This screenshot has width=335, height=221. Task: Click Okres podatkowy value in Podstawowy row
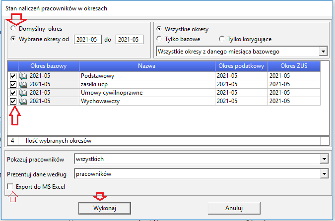[x=241, y=76]
